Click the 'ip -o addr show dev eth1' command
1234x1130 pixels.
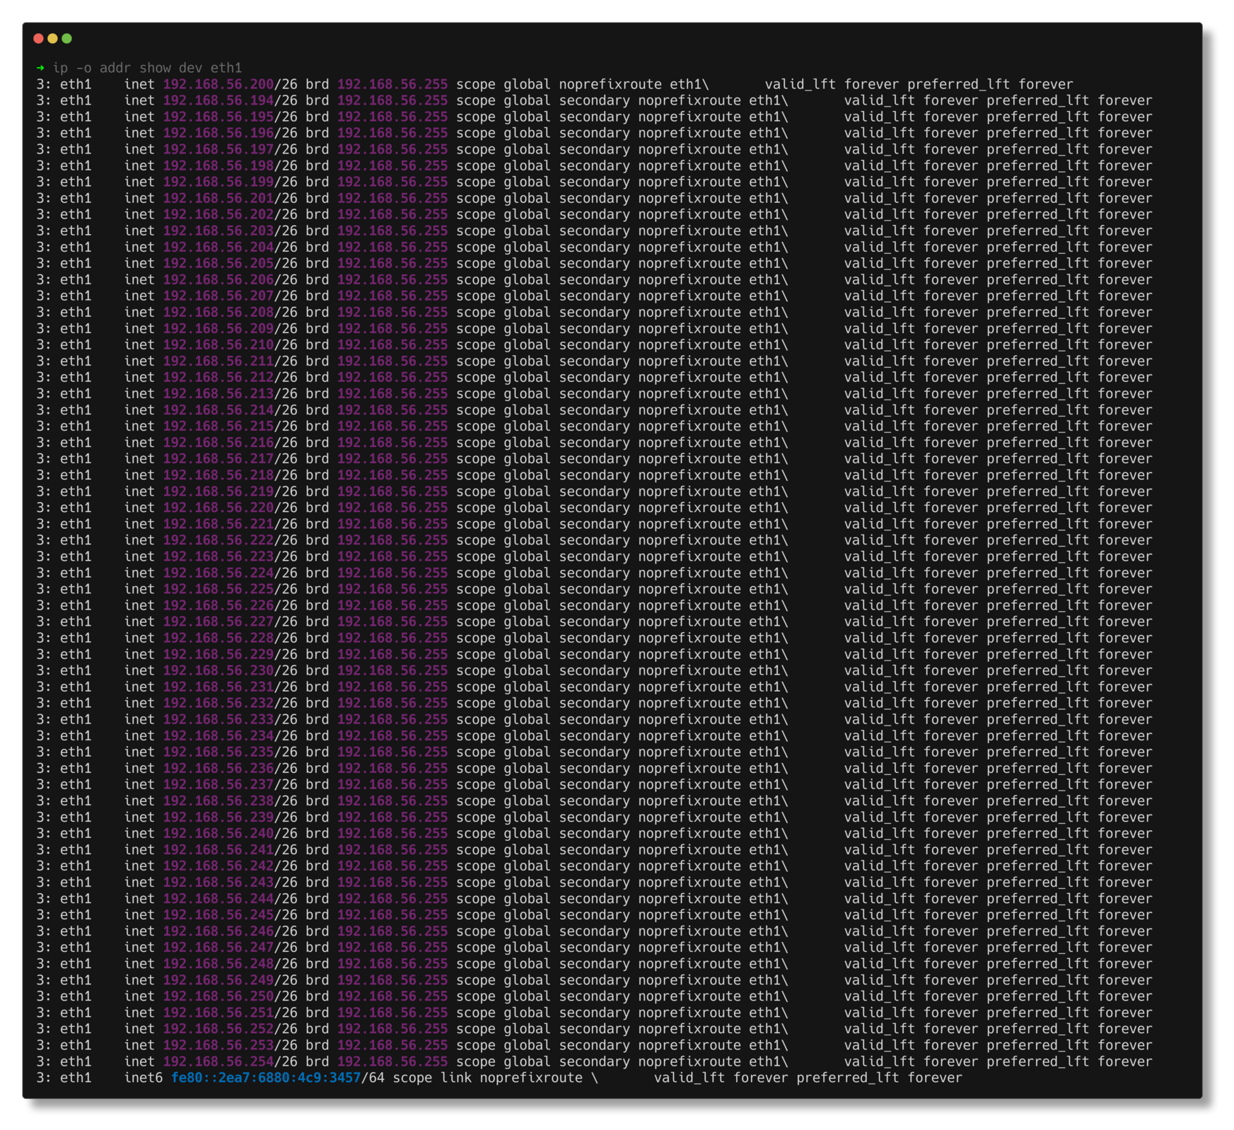point(147,68)
